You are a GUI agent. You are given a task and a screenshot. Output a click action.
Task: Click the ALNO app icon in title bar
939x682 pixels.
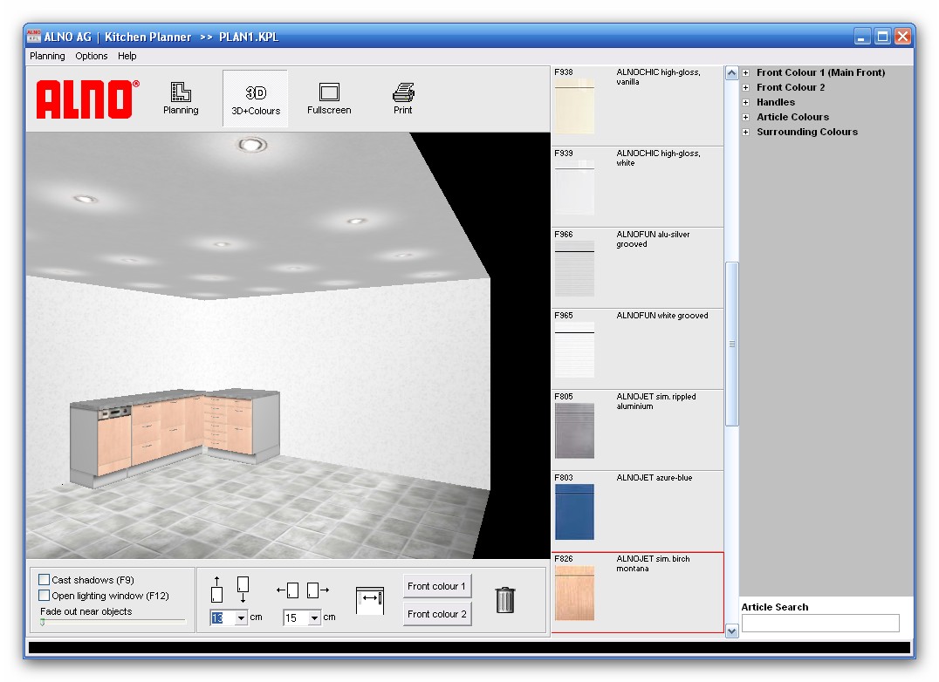pos(33,37)
